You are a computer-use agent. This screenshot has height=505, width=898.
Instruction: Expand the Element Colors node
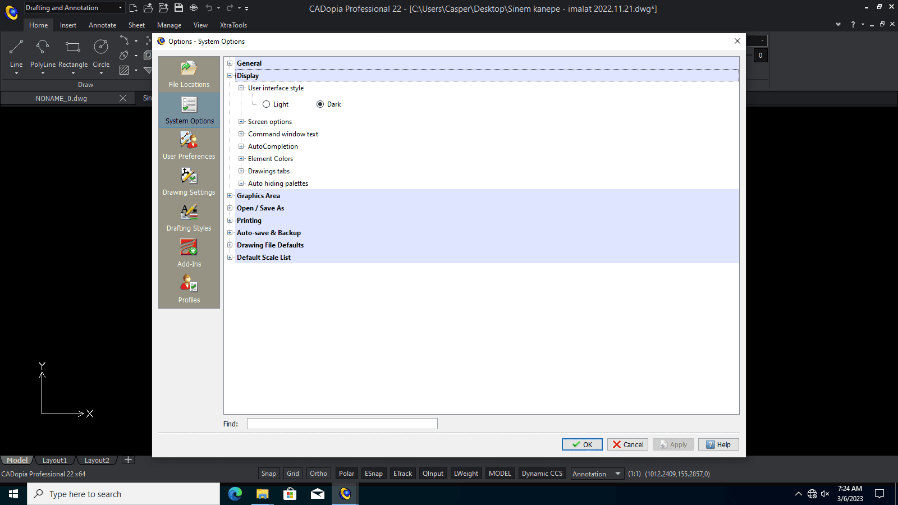(241, 159)
